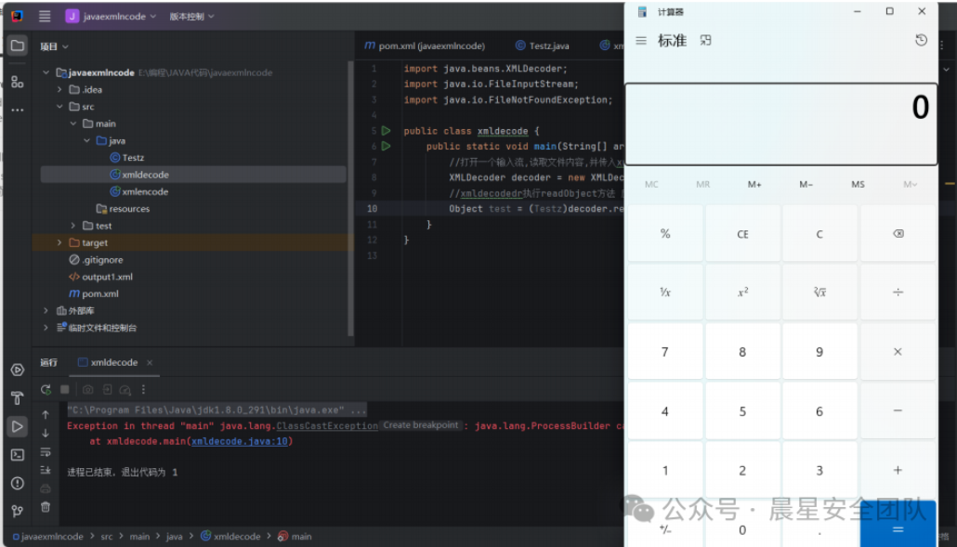The width and height of the screenshot is (957, 547).
Task: Open the 版本控制 menu
Action: (x=191, y=17)
